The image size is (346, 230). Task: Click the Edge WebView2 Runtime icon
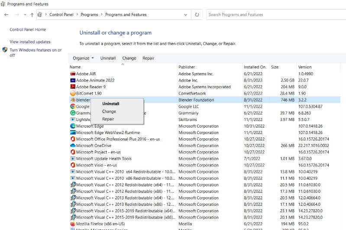tap(73, 132)
